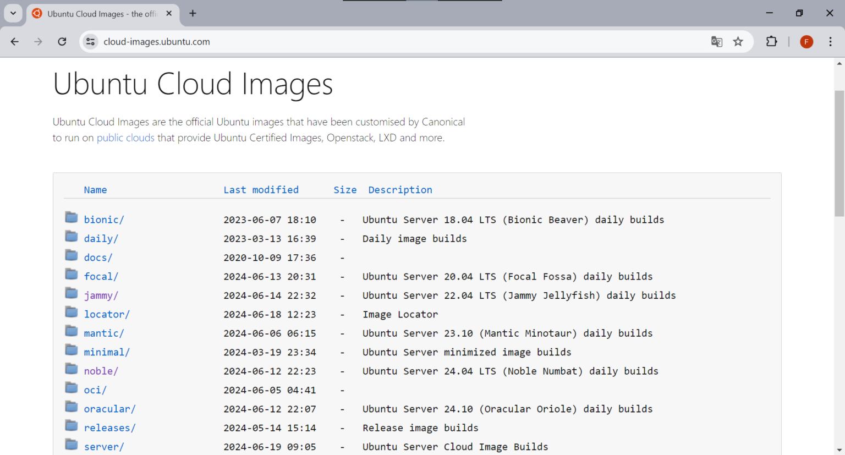Click the folder icon beside bionic/
The width and height of the screenshot is (845, 455).
coord(72,217)
